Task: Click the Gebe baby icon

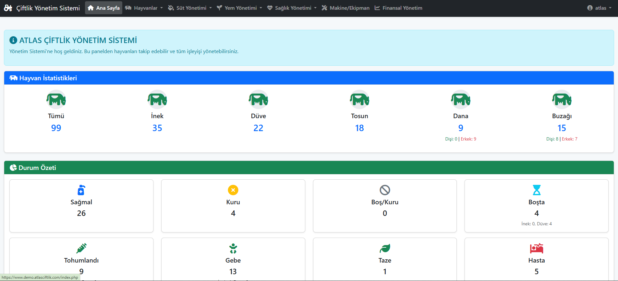Action: click(233, 248)
